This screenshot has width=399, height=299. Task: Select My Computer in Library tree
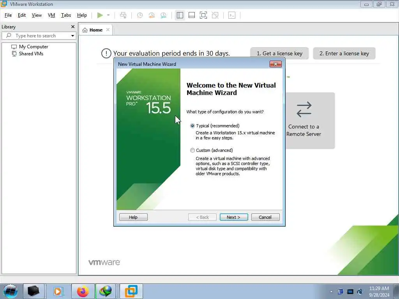pos(30,47)
